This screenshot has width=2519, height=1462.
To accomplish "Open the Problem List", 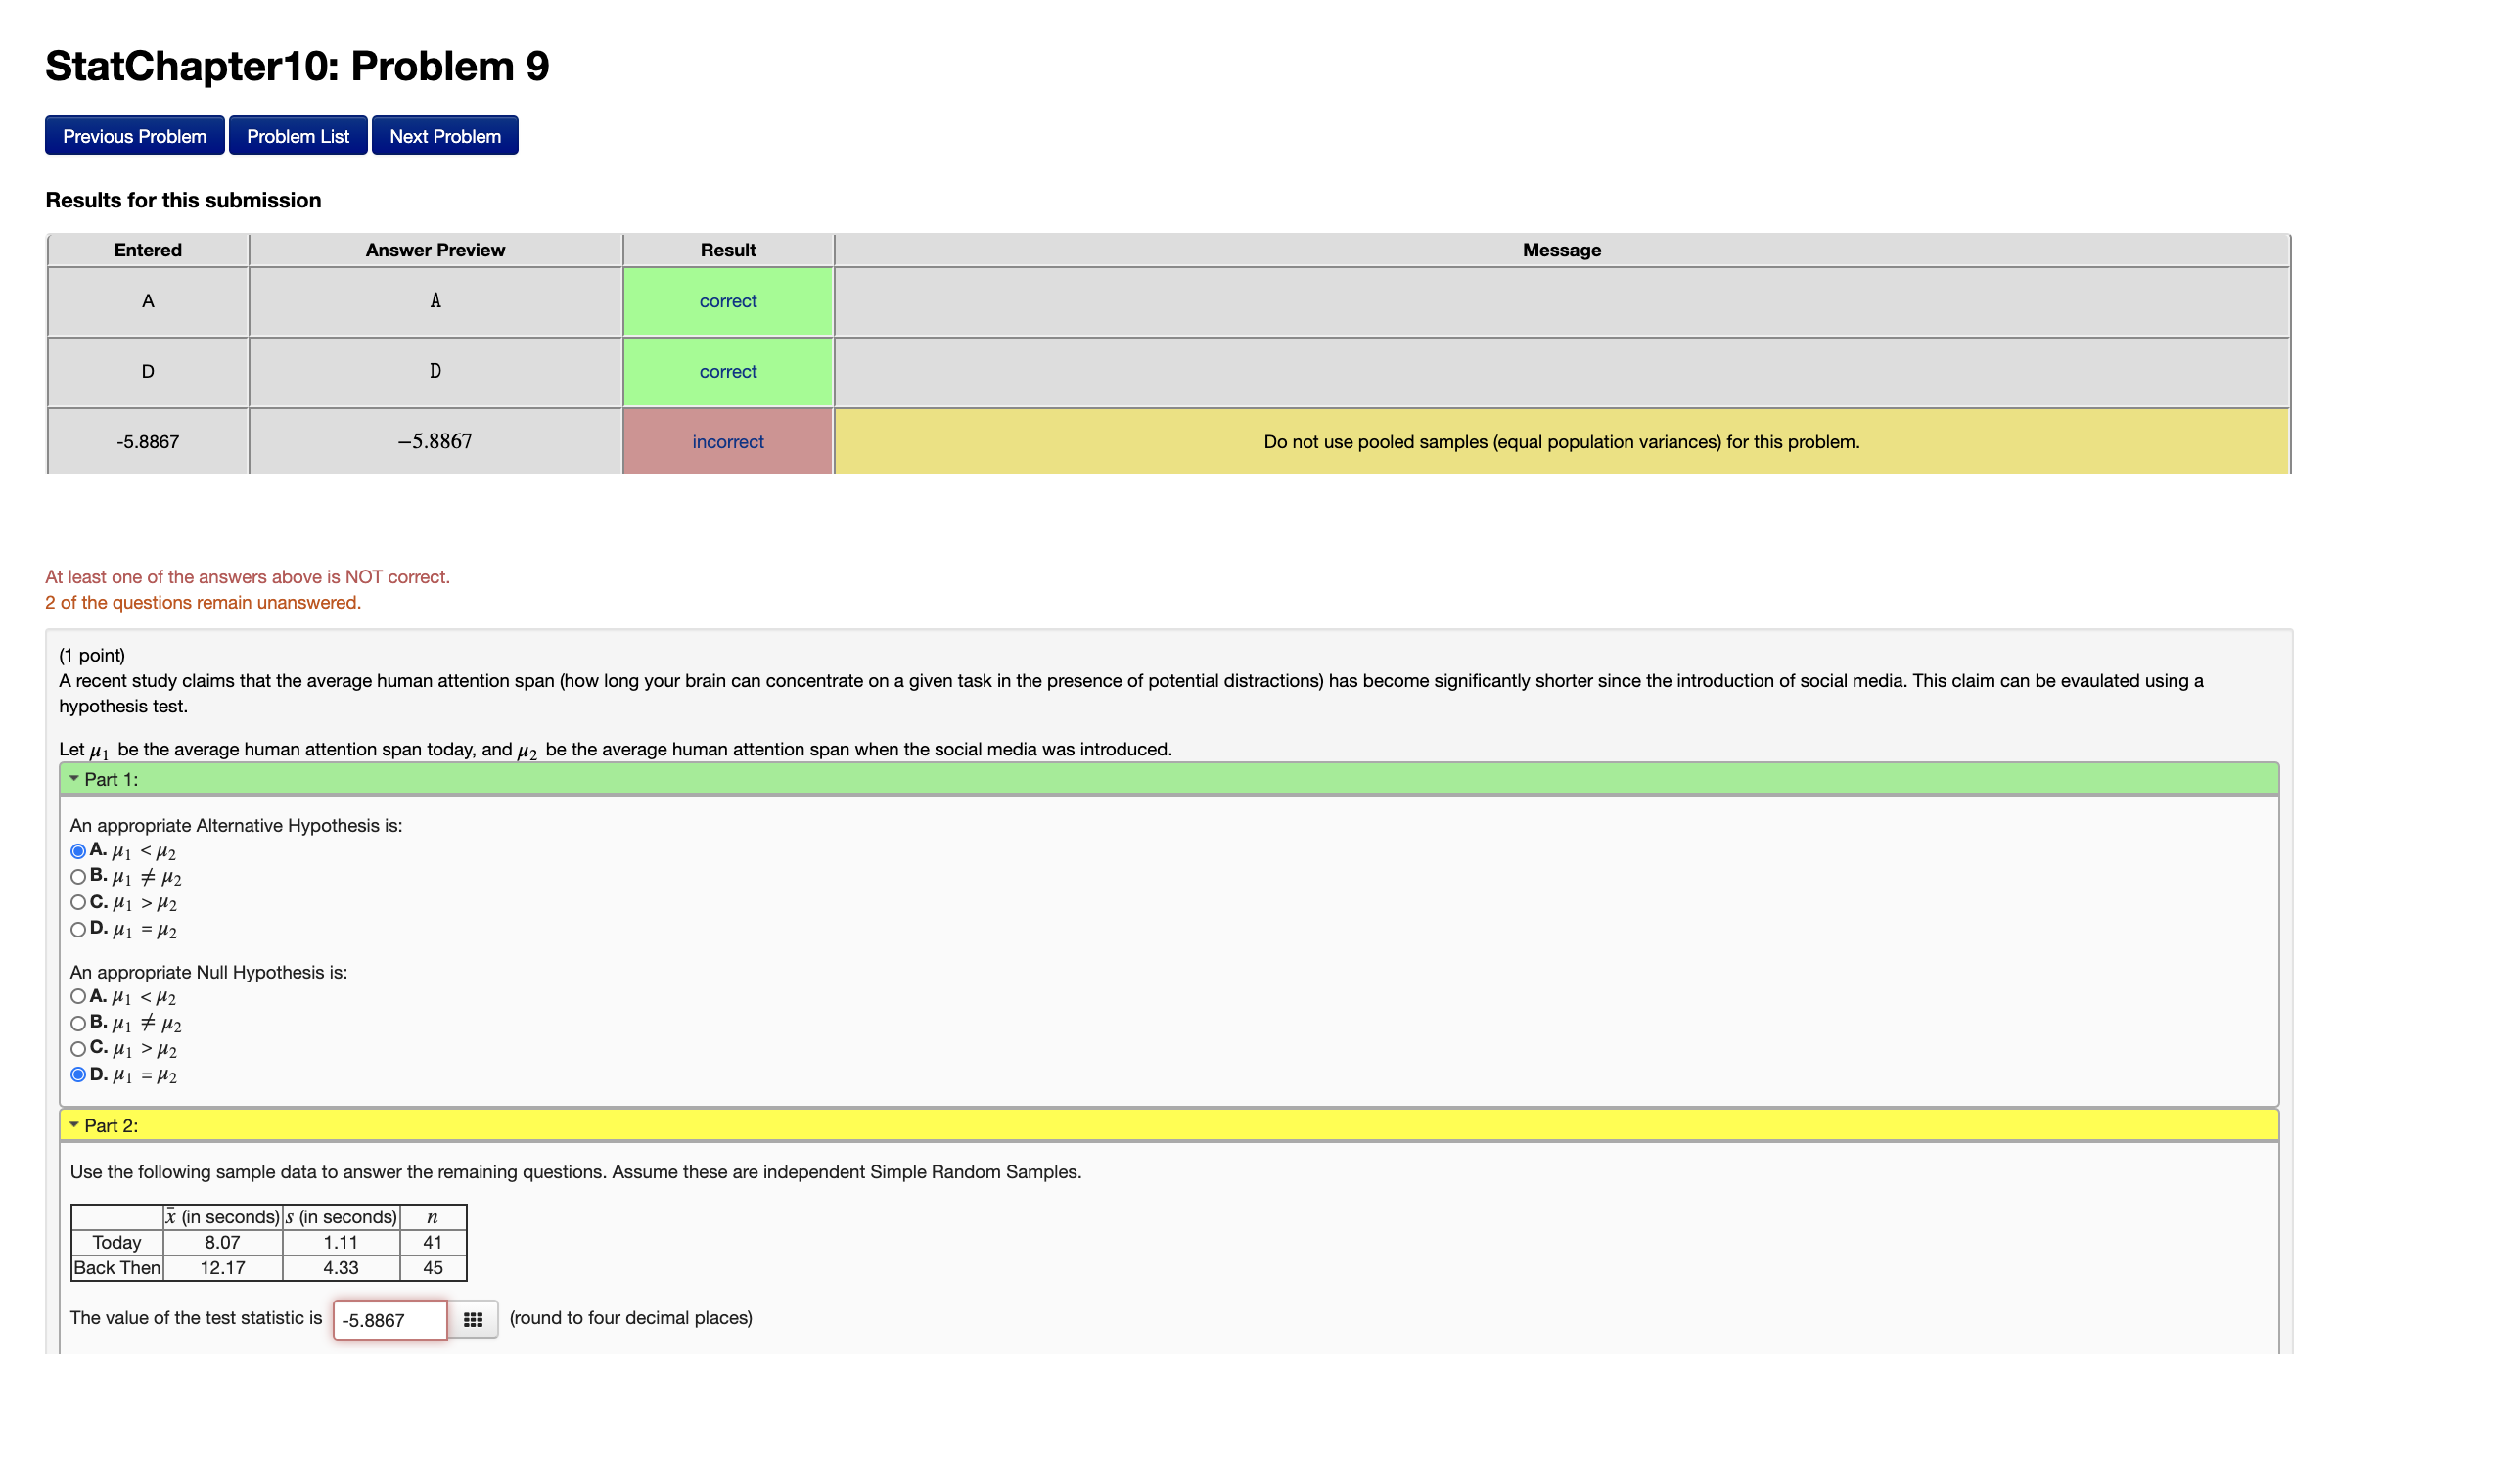I will pyautogui.click(x=298, y=136).
